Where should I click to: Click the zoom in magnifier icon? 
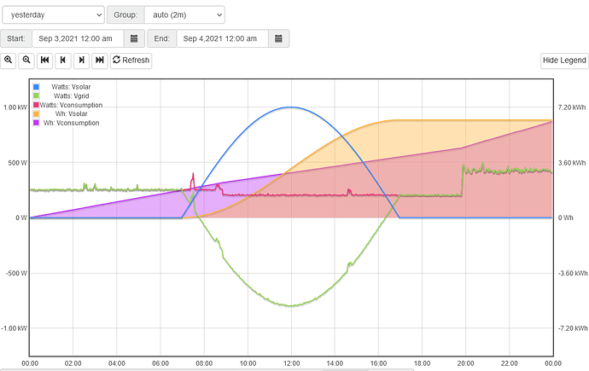(x=9, y=60)
